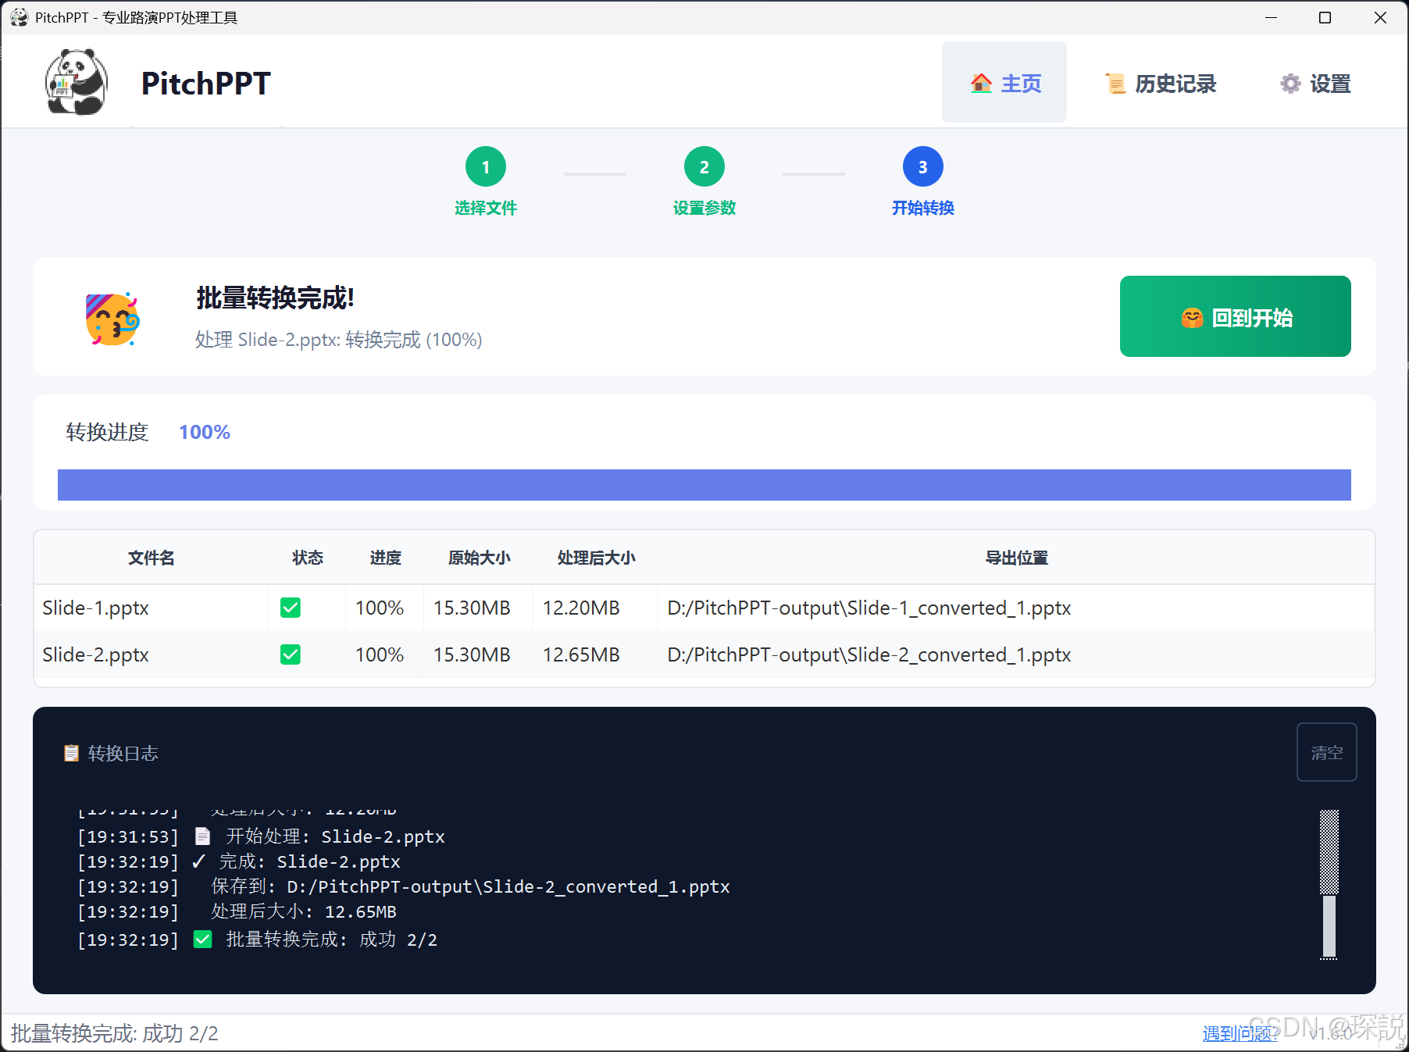Minimize the PitchPPT window
This screenshot has width=1409, height=1052.
click(x=1272, y=17)
